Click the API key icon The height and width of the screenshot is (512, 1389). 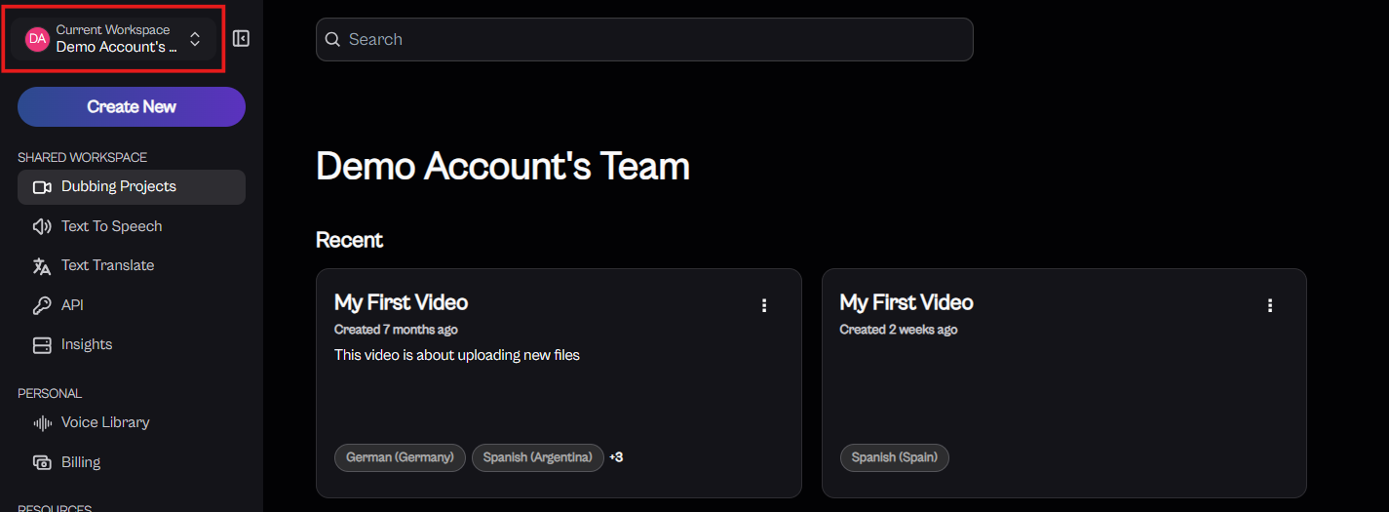click(42, 305)
